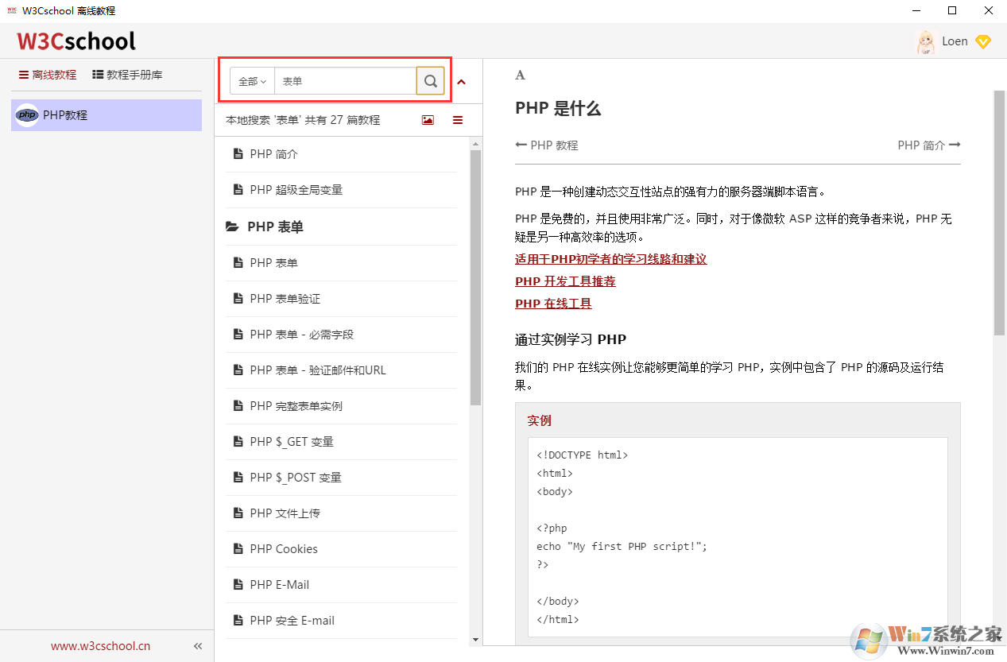Viewport: 1007px width, 662px height.
Task: Click the user avatar next to Loen
Action: 925,41
